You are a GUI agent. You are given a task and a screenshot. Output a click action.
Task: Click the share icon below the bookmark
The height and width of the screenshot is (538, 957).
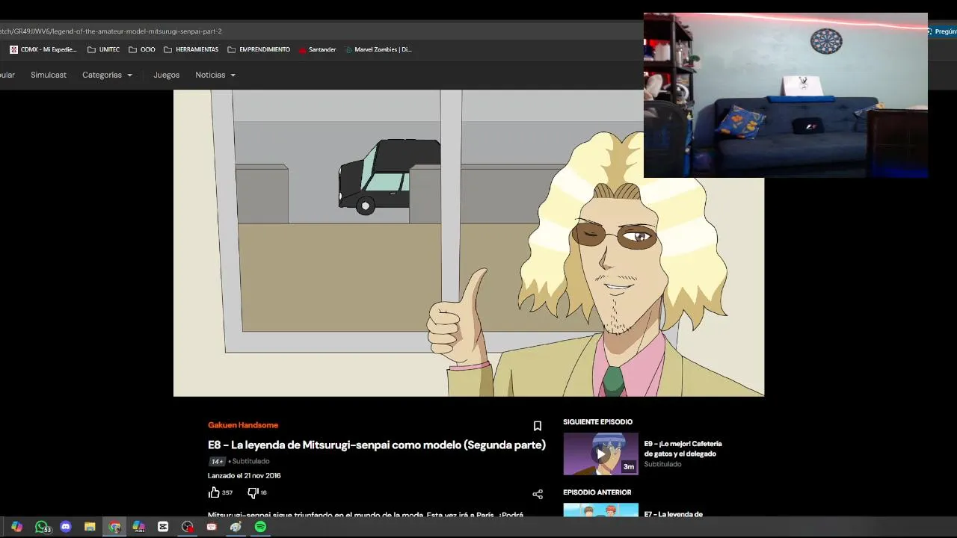tap(537, 494)
